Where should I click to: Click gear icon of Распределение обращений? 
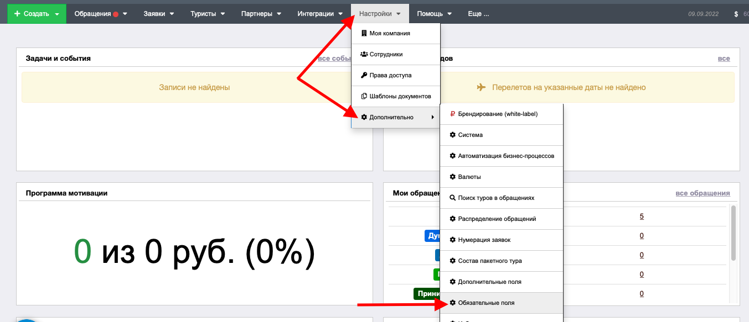pos(452,219)
